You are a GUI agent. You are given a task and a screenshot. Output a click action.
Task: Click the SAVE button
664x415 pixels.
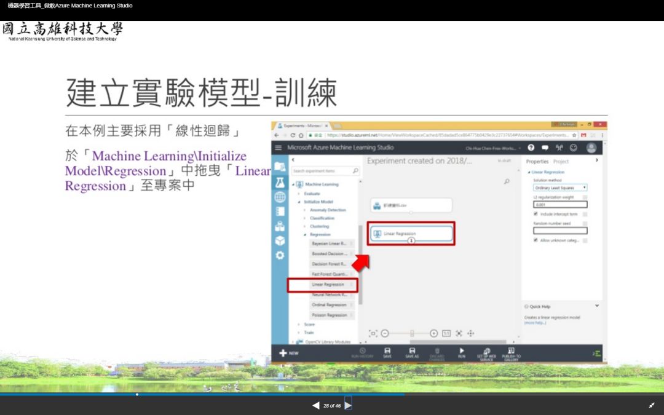click(387, 353)
